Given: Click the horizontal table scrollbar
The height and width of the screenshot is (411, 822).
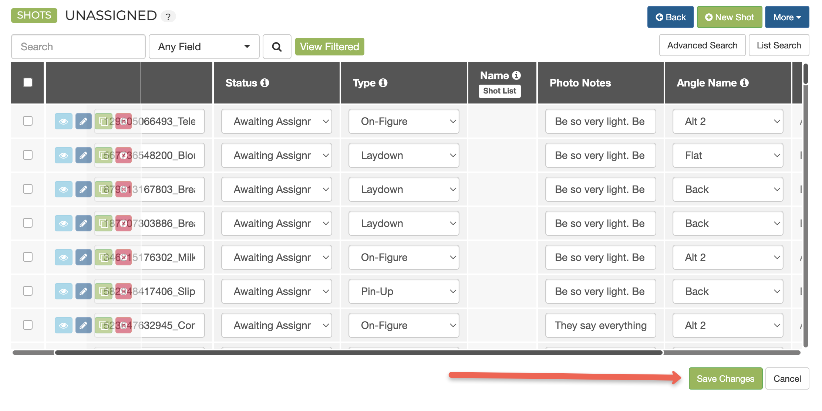Looking at the screenshot, I should click(x=358, y=353).
